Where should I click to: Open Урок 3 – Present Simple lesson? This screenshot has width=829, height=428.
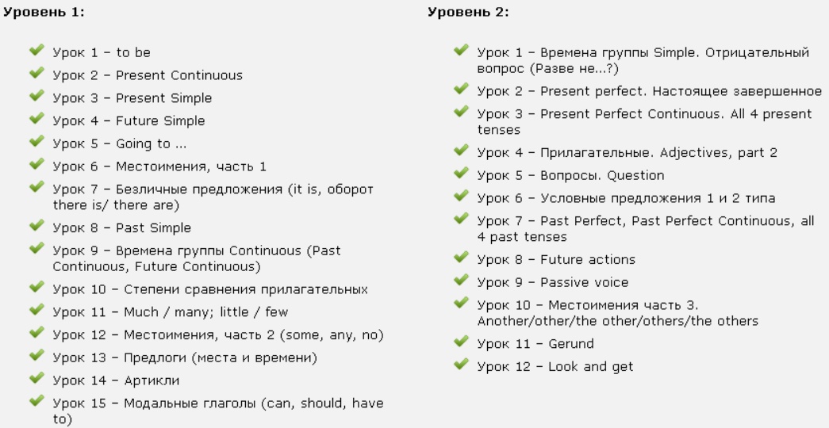pyautogui.click(x=121, y=98)
